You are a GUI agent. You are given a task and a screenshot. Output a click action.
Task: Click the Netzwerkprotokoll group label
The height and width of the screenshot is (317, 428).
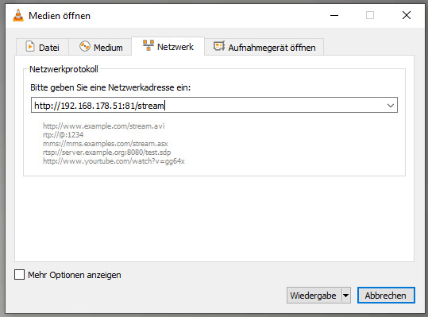tap(64, 69)
